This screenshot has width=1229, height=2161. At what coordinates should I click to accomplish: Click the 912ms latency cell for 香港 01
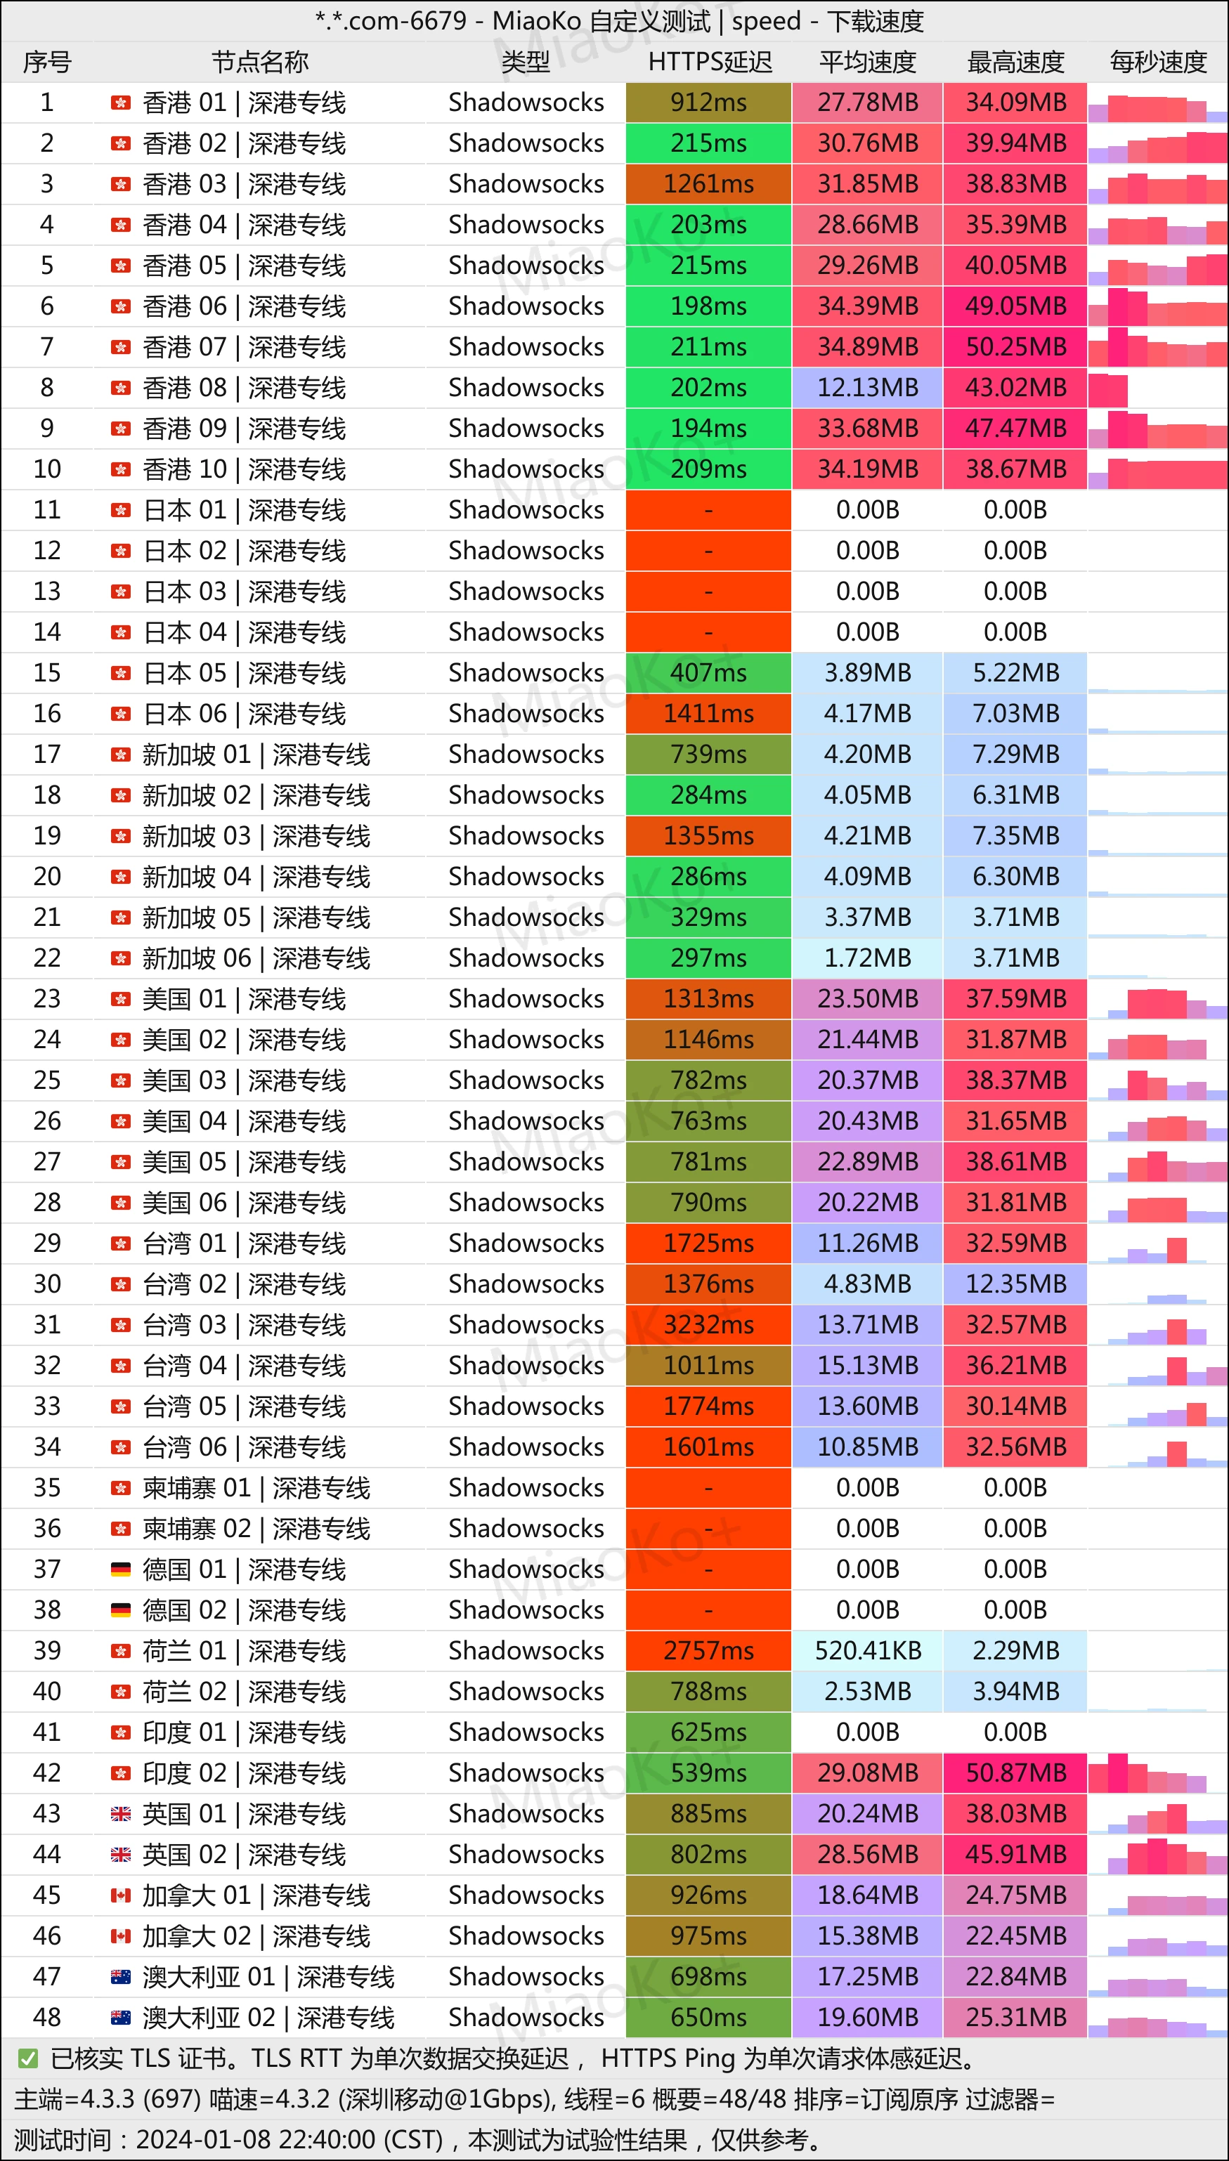(x=708, y=103)
